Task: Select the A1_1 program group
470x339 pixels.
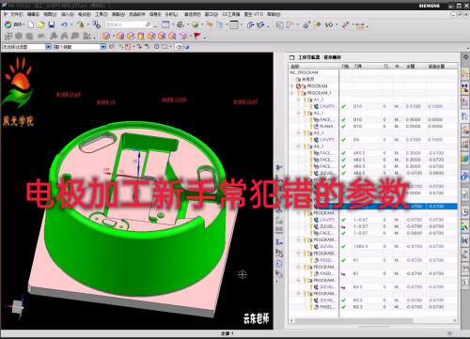Action: click(x=319, y=100)
